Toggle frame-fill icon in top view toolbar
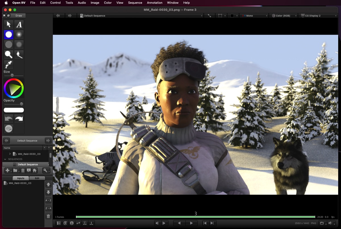Viewport: 341px width, 229px height. (x=209, y=16)
